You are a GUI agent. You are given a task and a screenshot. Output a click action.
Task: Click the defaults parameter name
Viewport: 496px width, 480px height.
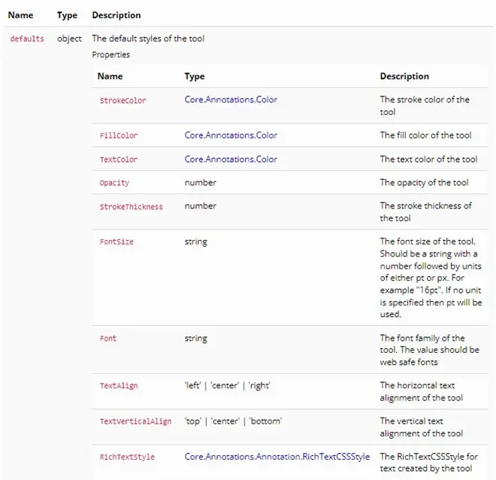point(27,38)
